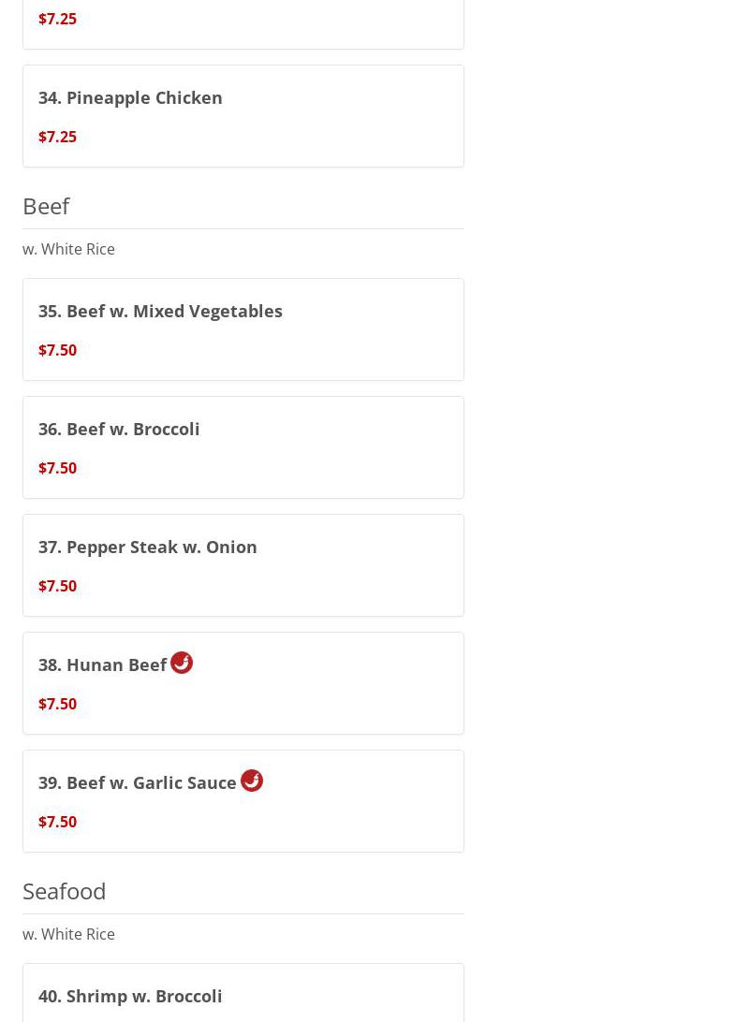Click the Seafood section heading
Screen dimensions: 735x1022
(64, 891)
